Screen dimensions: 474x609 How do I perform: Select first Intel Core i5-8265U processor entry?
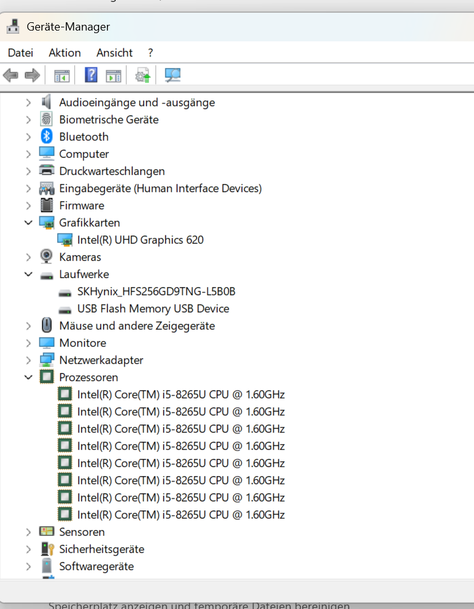pos(181,394)
